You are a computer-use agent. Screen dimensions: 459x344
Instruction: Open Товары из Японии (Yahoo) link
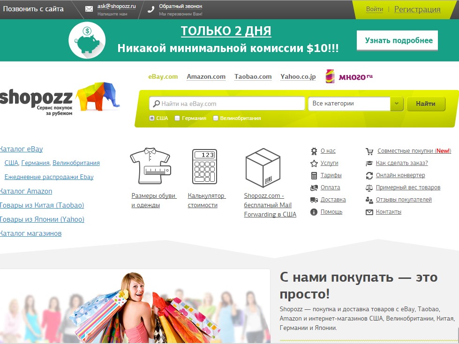pos(42,219)
